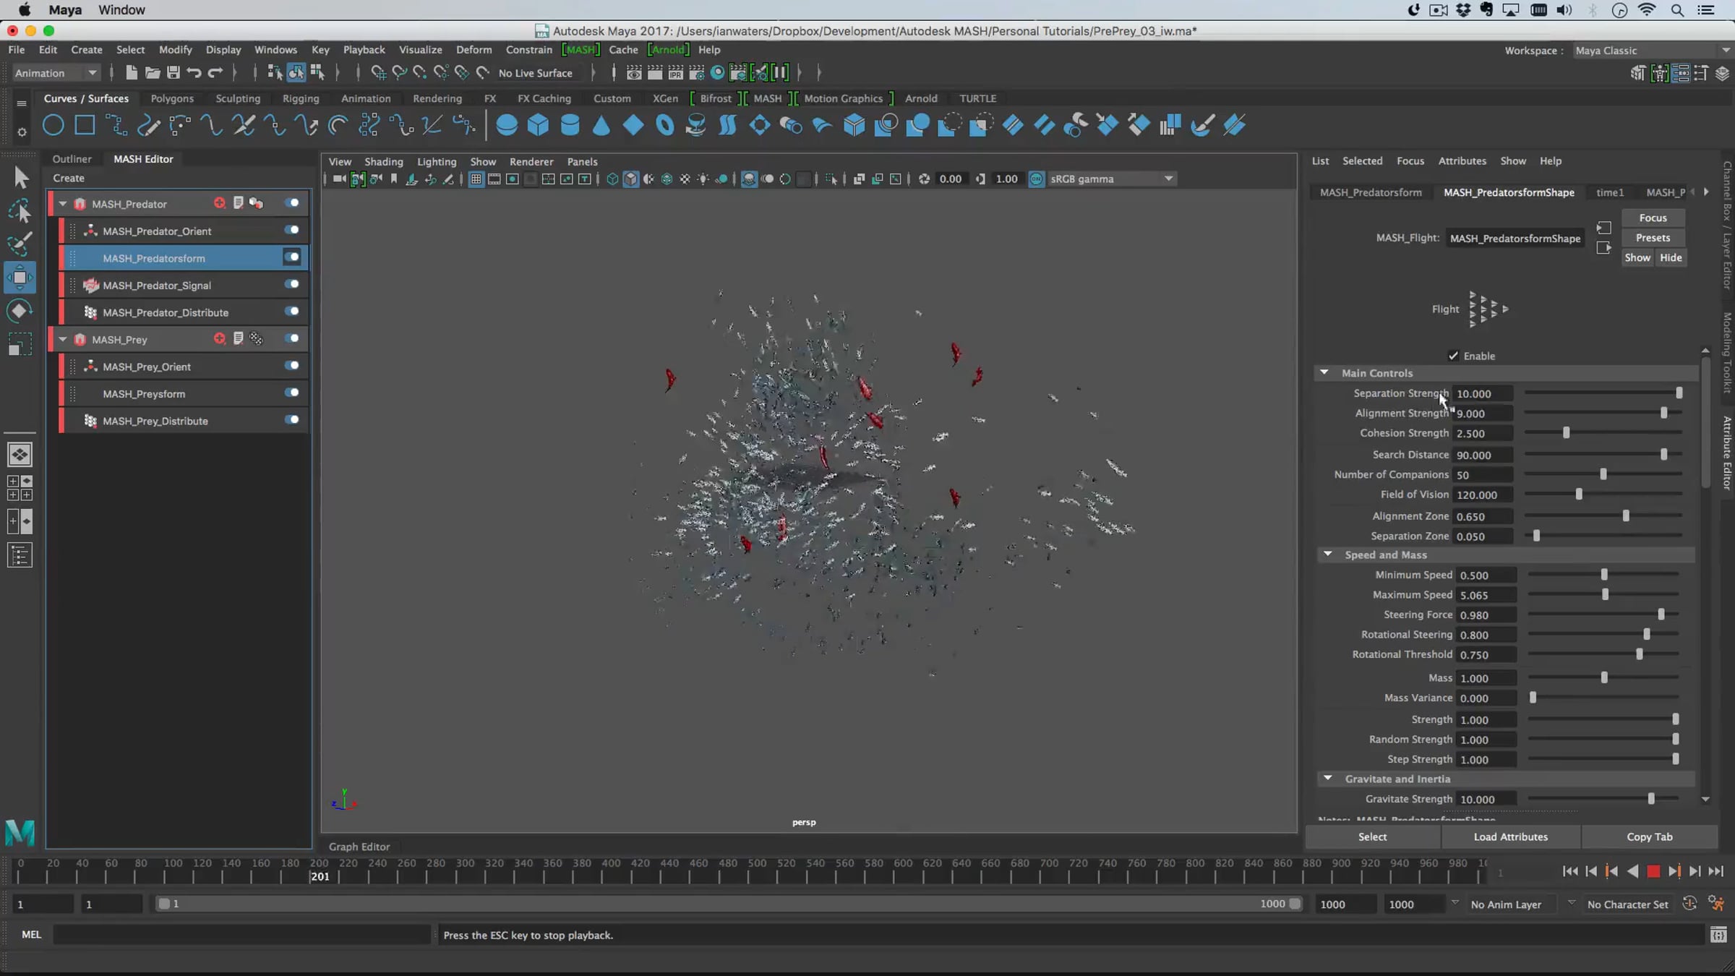Screen dimensions: 1735x976
Task: Toggle MASH_Prey network enable switch
Action: click(x=292, y=338)
